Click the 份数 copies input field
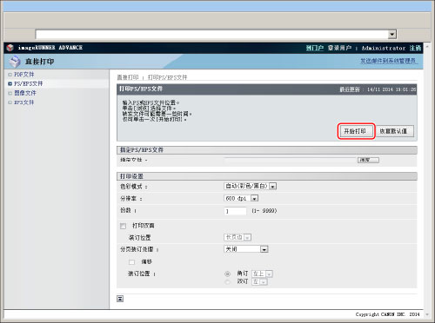Viewport: 435px width, 323px height. 235,211
